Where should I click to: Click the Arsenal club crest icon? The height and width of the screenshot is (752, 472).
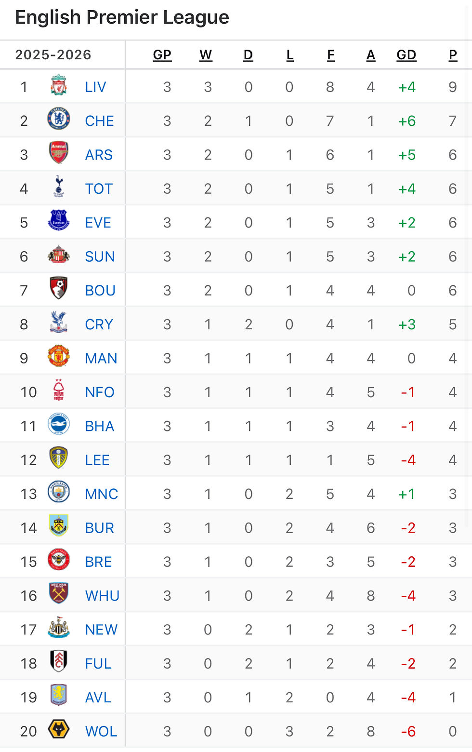[x=59, y=154]
